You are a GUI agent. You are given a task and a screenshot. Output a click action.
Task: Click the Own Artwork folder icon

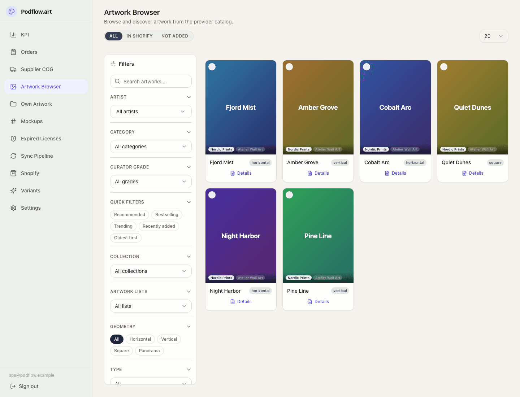tap(13, 104)
